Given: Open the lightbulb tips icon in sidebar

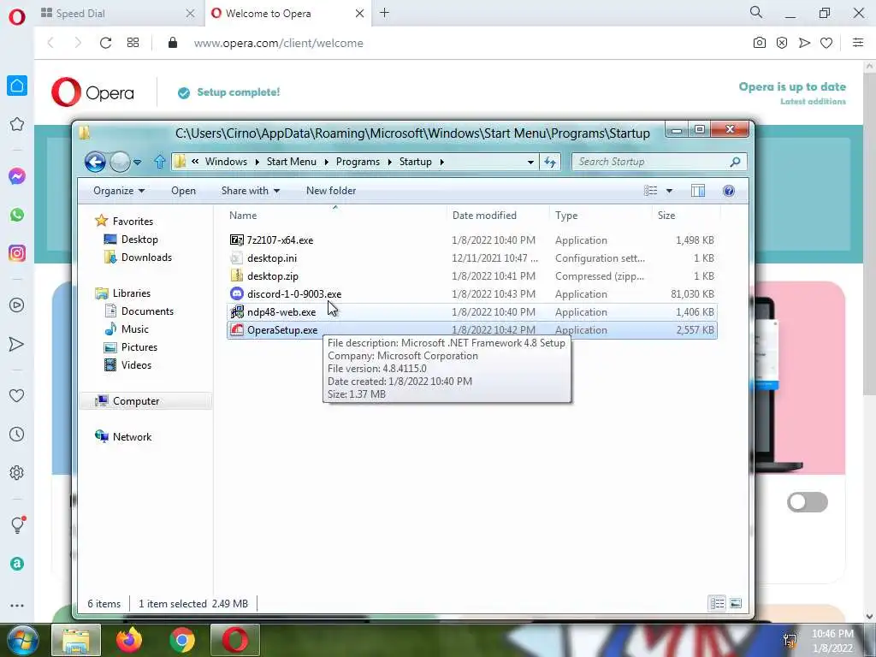Looking at the screenshot, I should (17, 525).
